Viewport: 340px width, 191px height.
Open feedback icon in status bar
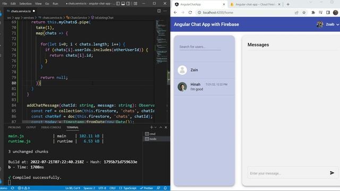click(x=158, y=188)
